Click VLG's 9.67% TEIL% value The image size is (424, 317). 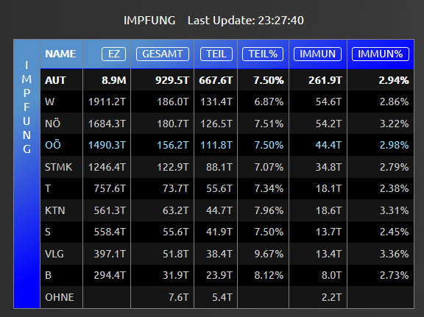tap(269, 254)
